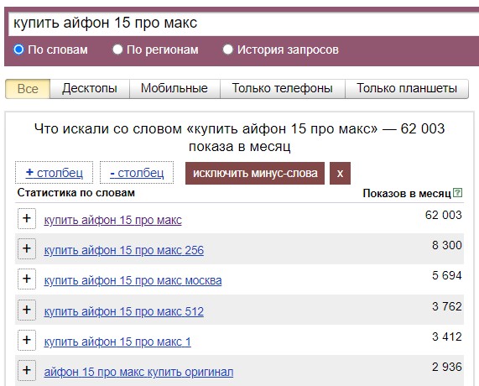Open the Только телефоны tab

(x=283, y=89)
